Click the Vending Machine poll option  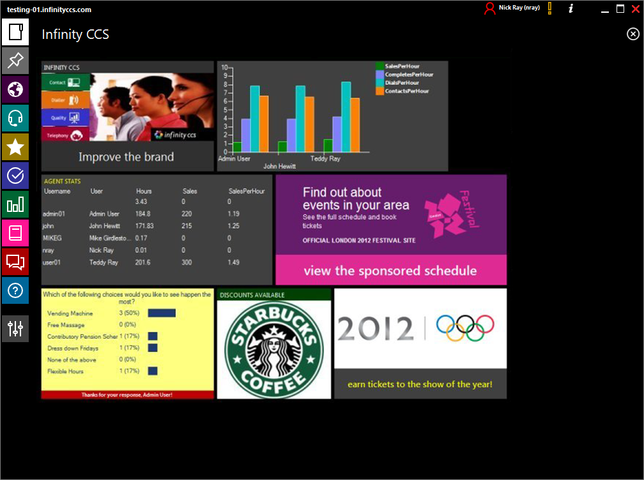pyautogui.click(x=70, y=313)
